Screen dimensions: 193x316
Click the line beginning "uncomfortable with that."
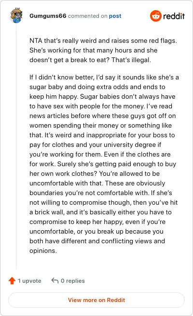pos(97,184)
